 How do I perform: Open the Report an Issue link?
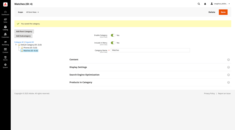coord(224,94)
